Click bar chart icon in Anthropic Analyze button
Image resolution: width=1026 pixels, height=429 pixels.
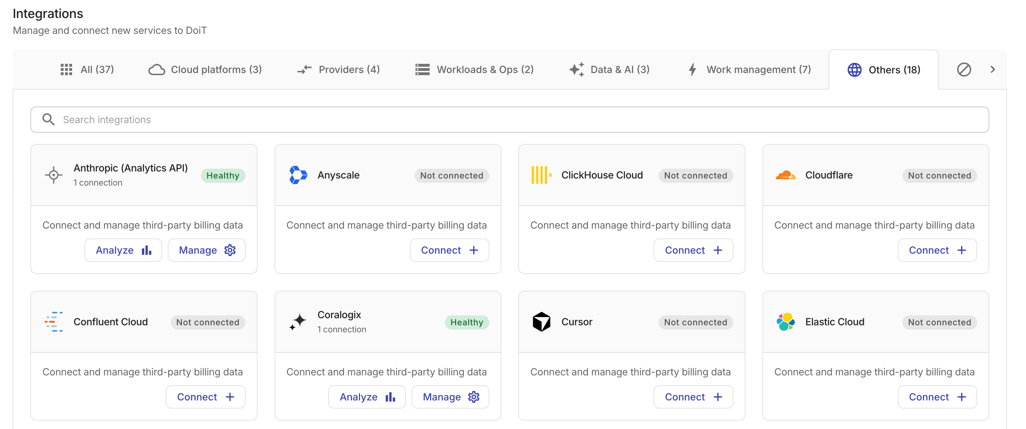tap(147, 250)
